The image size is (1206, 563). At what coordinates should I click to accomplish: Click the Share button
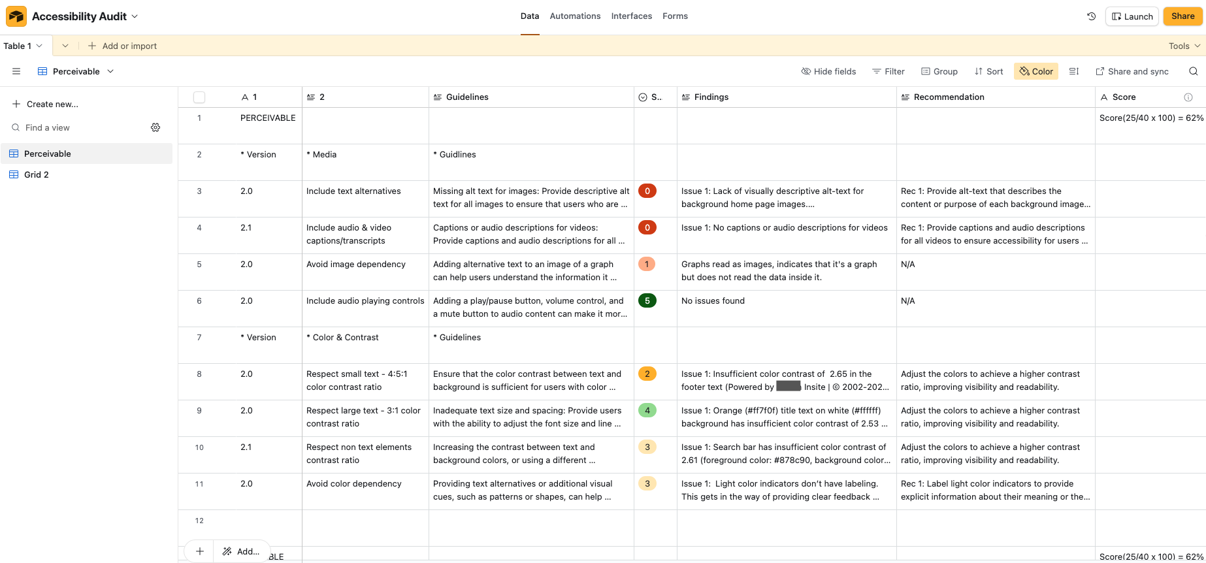[x=1182, y=16]
